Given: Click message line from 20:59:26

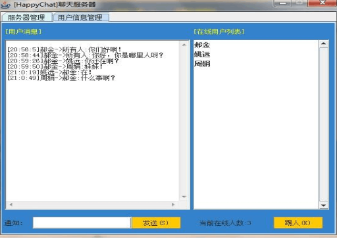Looking at the screenshot, I should click(x=63, y=61).
